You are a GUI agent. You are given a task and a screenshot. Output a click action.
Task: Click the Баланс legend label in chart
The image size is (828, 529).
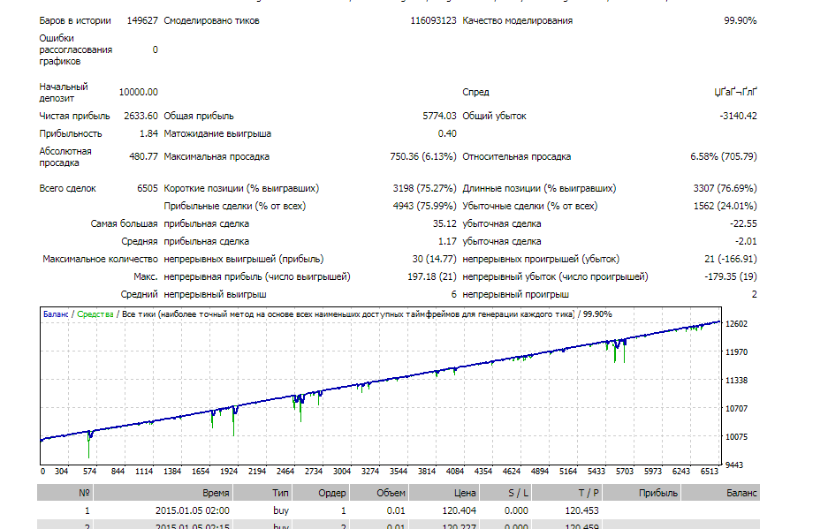click(56, 314)
